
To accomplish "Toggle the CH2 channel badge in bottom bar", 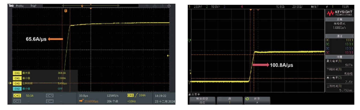I will (x=50, y=95).
